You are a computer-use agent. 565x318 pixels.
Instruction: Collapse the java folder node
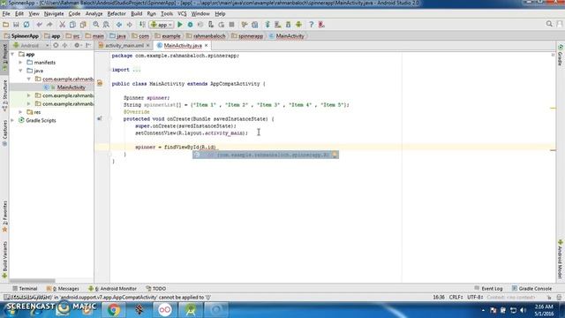click(21, 71)
